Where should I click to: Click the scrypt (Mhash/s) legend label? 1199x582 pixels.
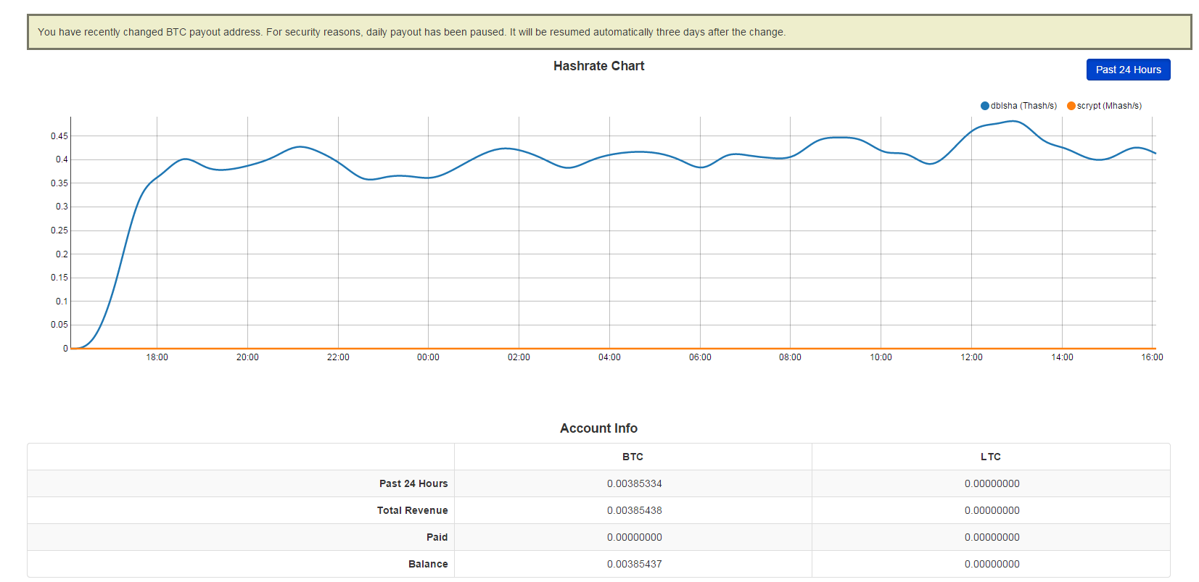pyautogui.click(x=1109, y=106)
